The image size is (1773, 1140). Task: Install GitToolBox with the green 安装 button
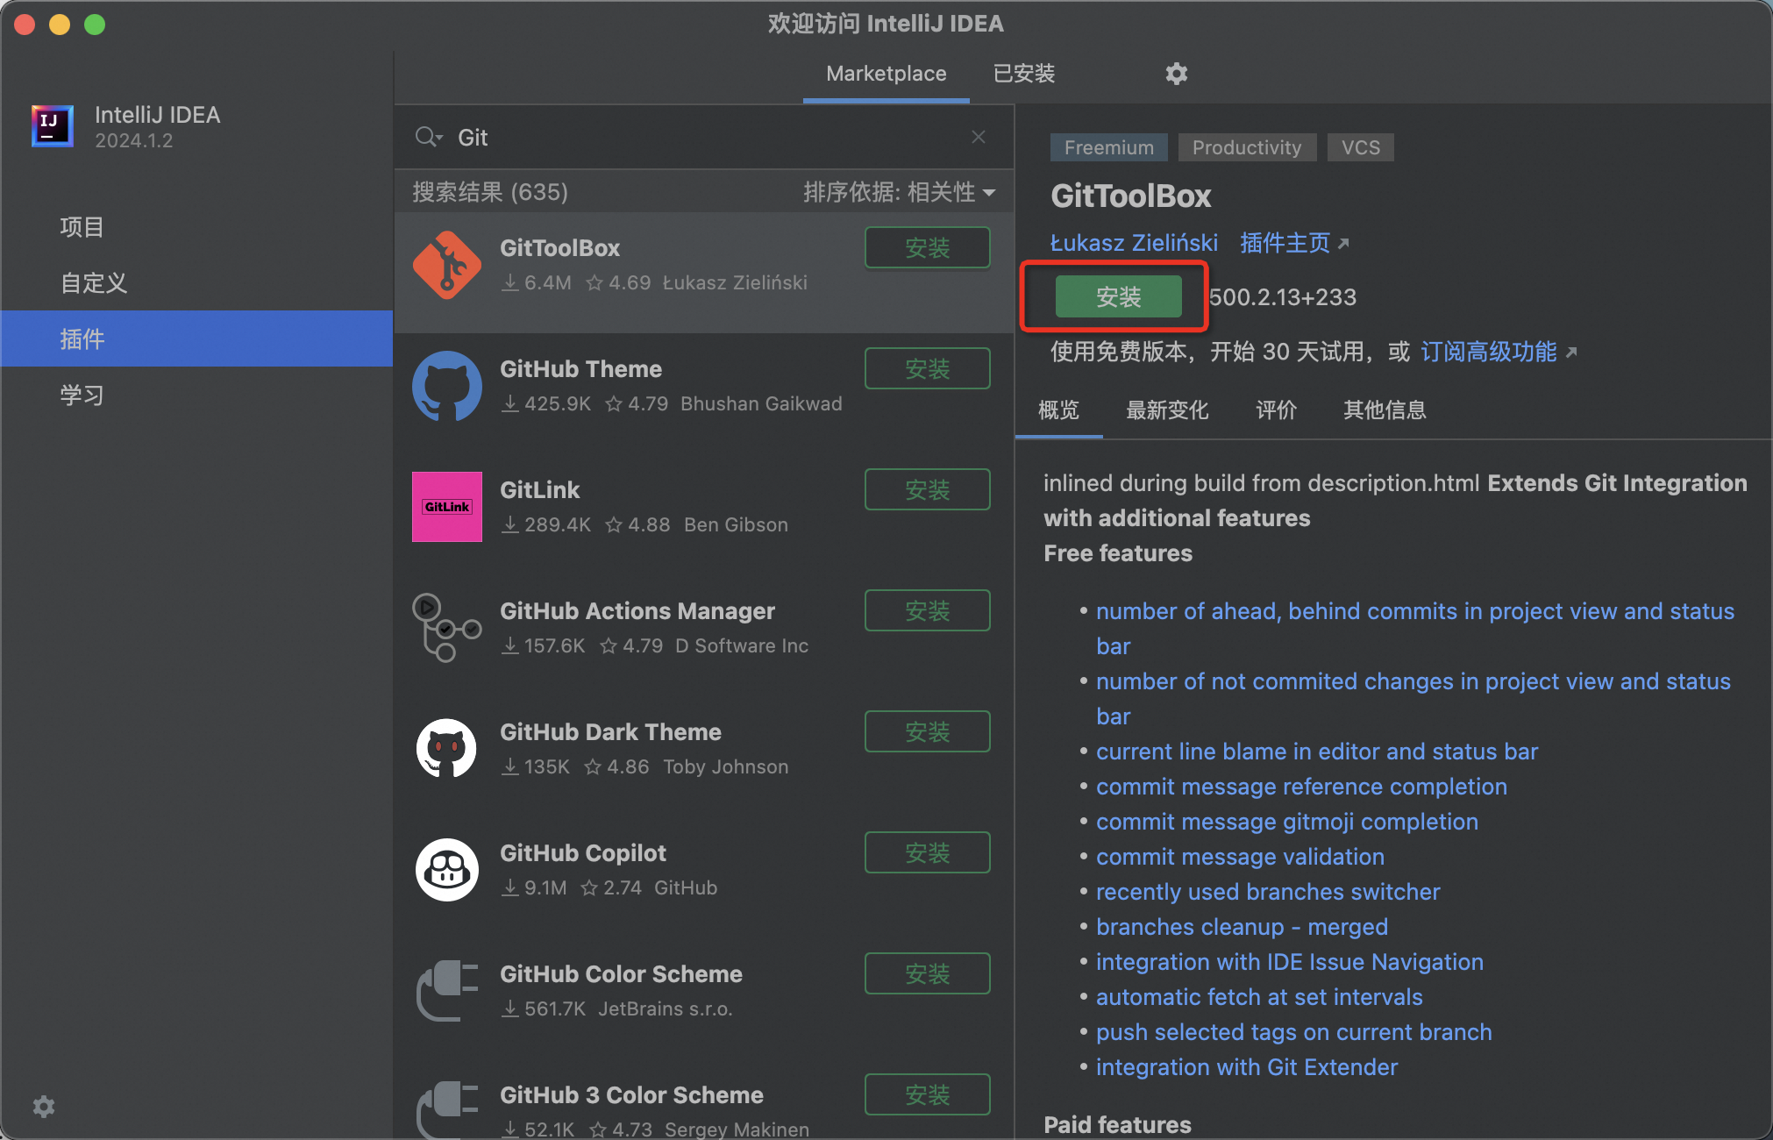[x=1118, y=296]
